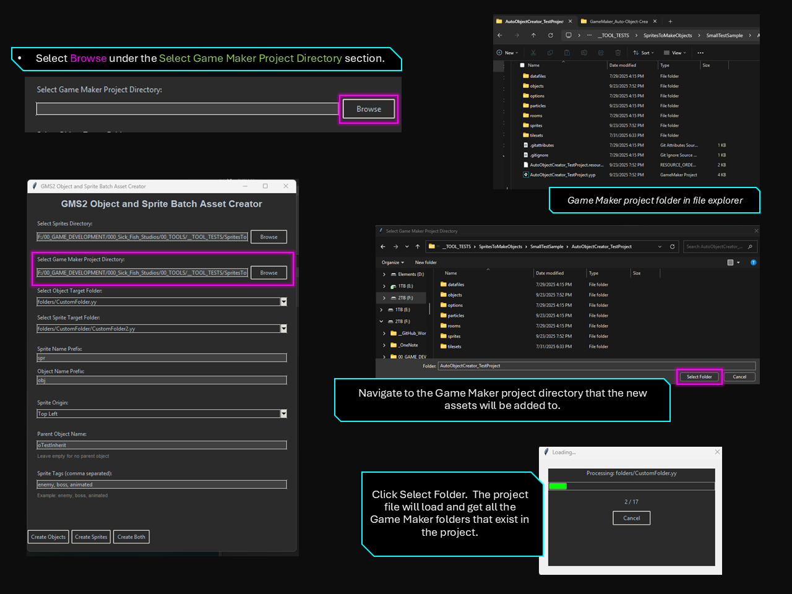Open the Select Object Target Folder dropdown
The height and width of the screenshot is (594, 792).
283,302
